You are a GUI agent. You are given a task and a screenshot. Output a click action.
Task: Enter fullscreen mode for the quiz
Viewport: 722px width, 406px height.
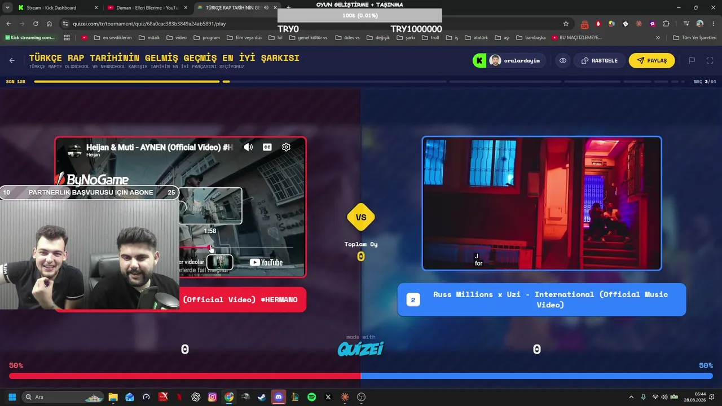[710, 60]
